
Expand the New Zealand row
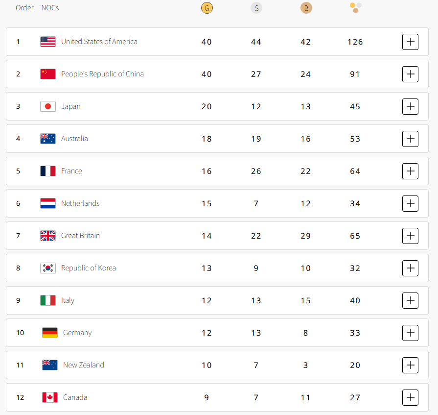click(x=410, y=365)
